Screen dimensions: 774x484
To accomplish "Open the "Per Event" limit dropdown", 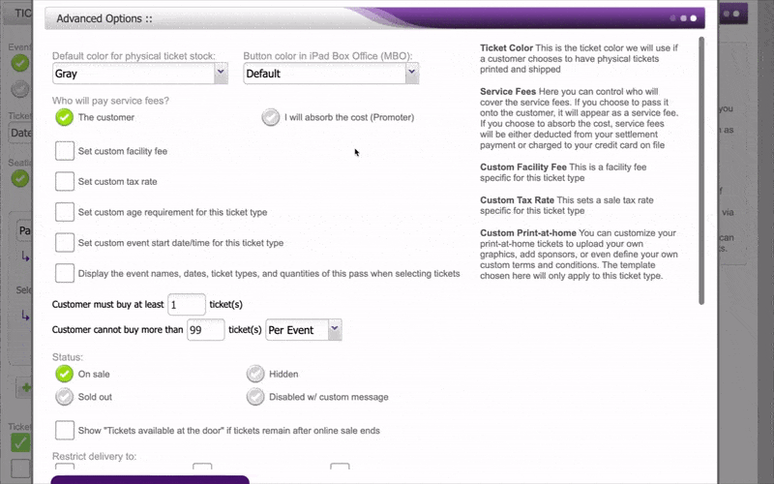I will 305,330.
